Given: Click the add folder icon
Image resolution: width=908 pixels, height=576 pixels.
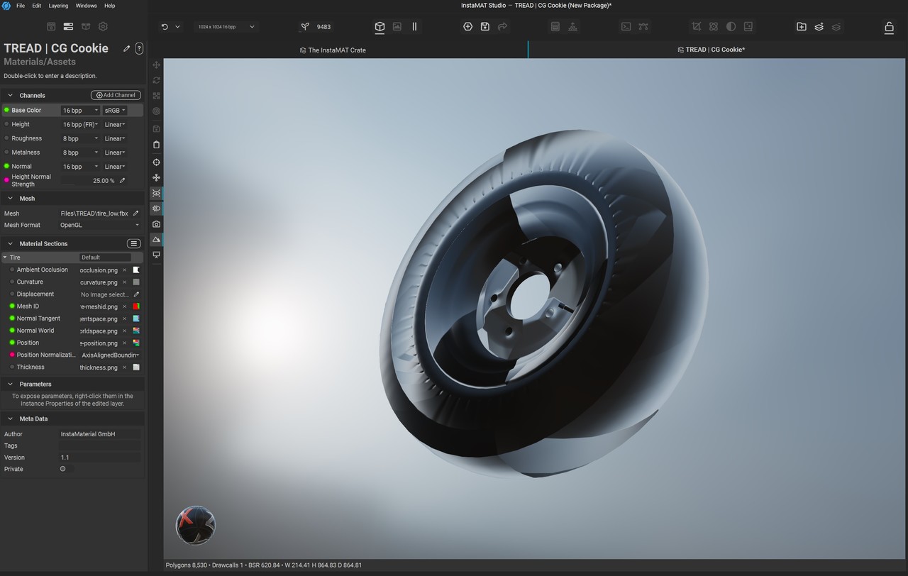Looking at the screenshot, I should (802, 27).
